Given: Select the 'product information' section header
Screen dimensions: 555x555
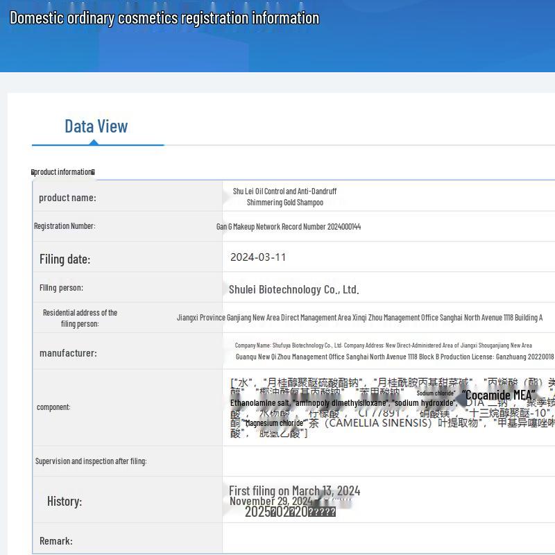Looking at the screenshot, I should point(63,172).
